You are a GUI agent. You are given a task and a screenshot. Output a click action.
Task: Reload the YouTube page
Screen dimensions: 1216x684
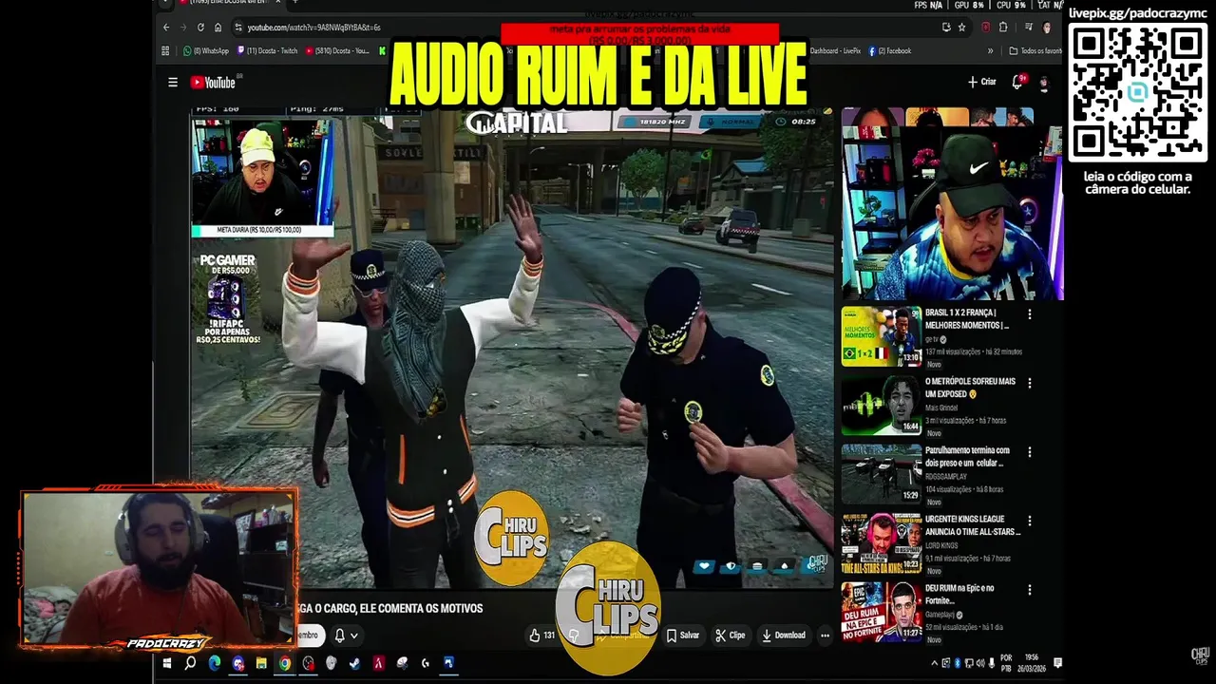click(200, 28)
